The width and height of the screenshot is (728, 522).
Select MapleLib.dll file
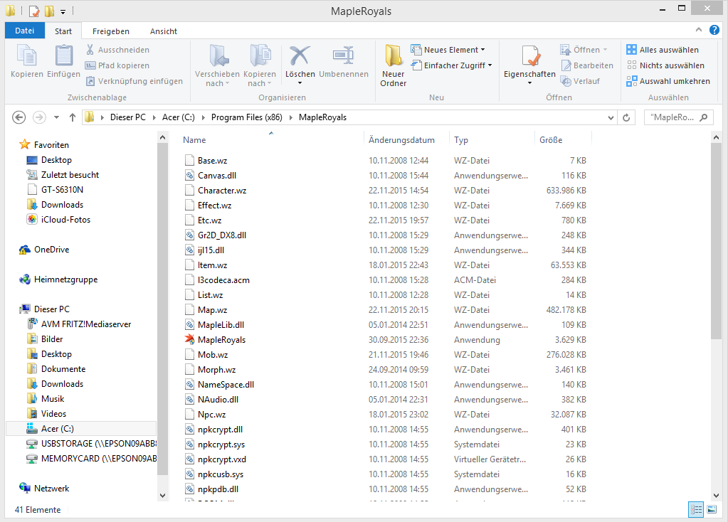pos(214,325)
